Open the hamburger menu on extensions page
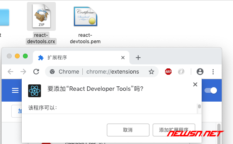233x144 pixels. click(15, 90)
